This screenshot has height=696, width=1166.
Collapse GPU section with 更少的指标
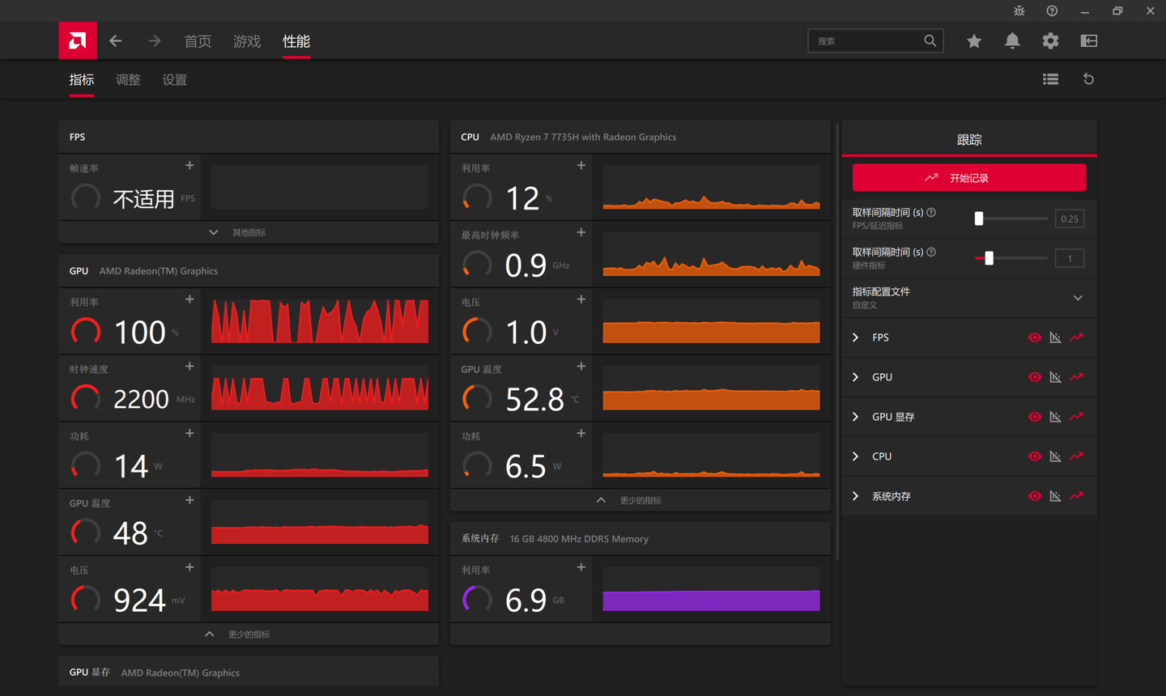coord(249,634)
